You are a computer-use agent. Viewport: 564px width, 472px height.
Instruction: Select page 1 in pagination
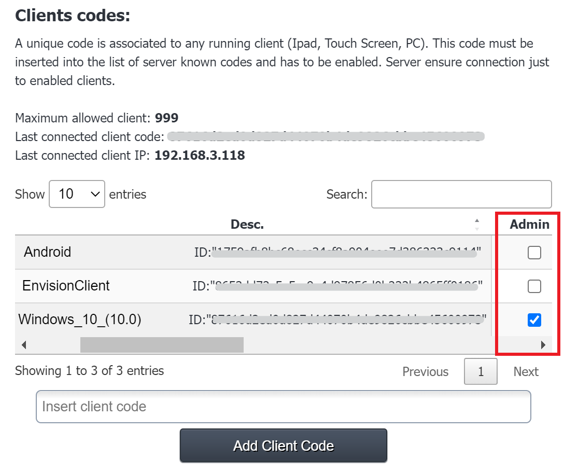tap(481, 372)
